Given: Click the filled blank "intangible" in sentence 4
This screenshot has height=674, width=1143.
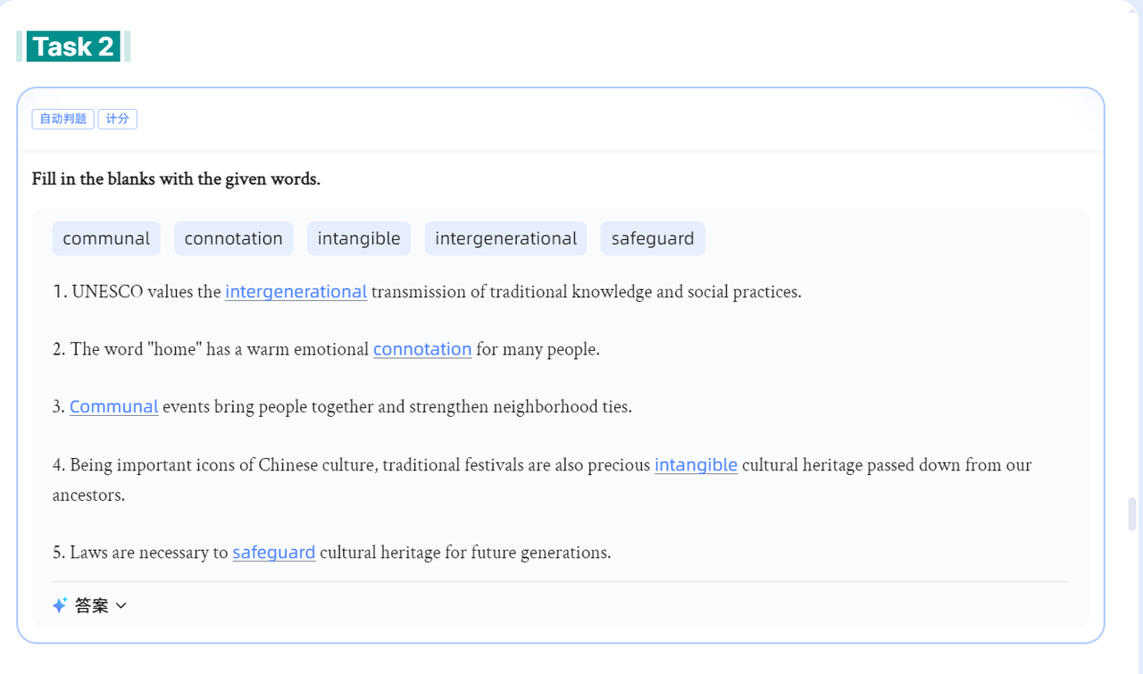Looking at the screenshot, I should pyautogui.click(x=696, y=465).
